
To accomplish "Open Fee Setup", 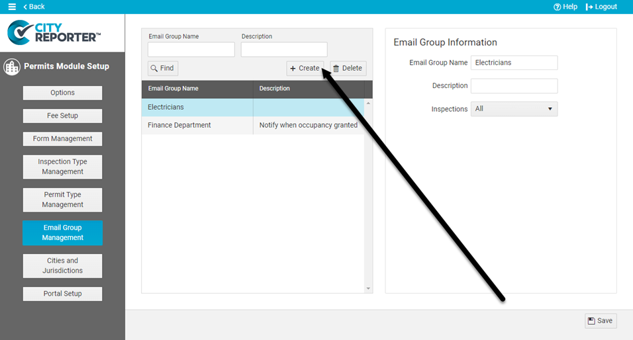I will pos(63,116).
